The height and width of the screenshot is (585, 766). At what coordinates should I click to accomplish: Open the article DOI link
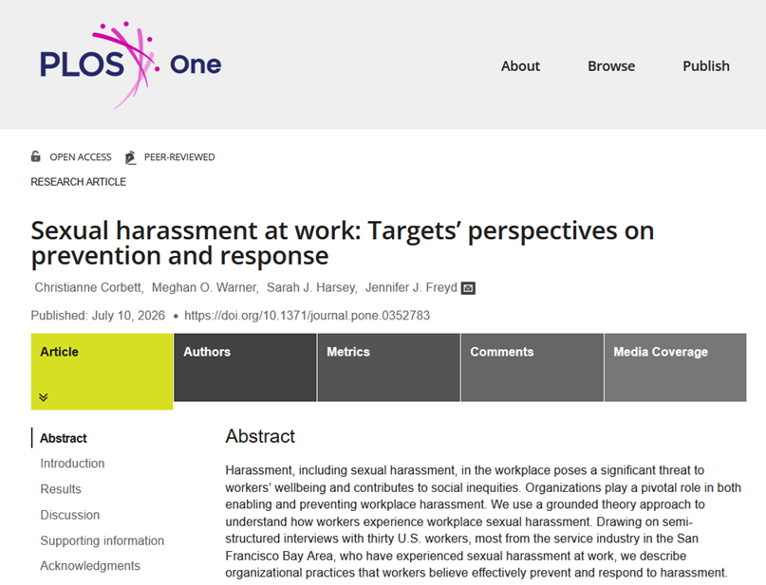[x=307, y=316]
